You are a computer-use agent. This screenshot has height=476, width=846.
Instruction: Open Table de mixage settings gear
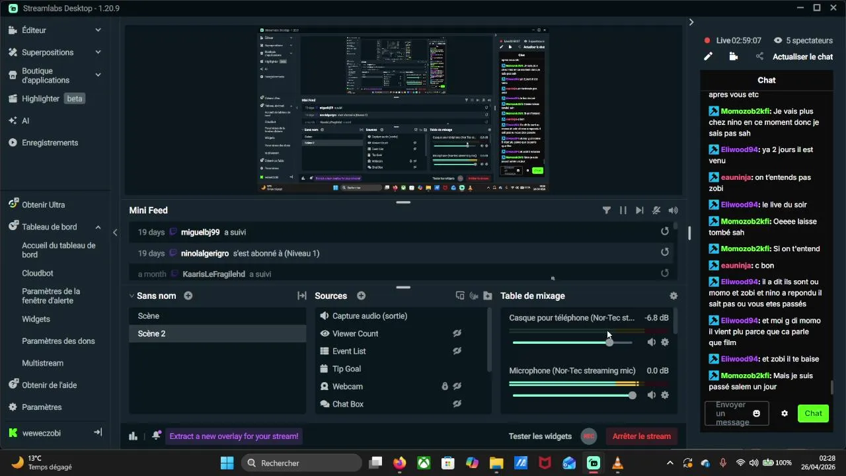673,296
